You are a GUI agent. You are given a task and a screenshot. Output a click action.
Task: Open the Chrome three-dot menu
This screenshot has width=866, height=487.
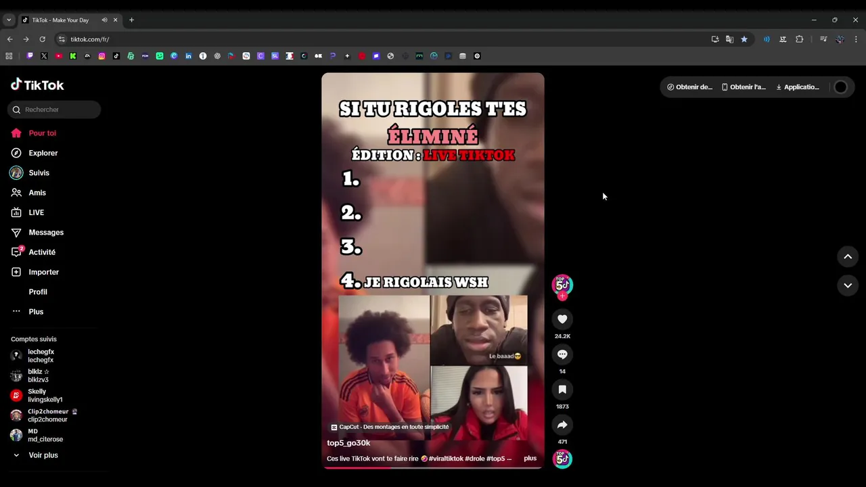pos(856,39)
